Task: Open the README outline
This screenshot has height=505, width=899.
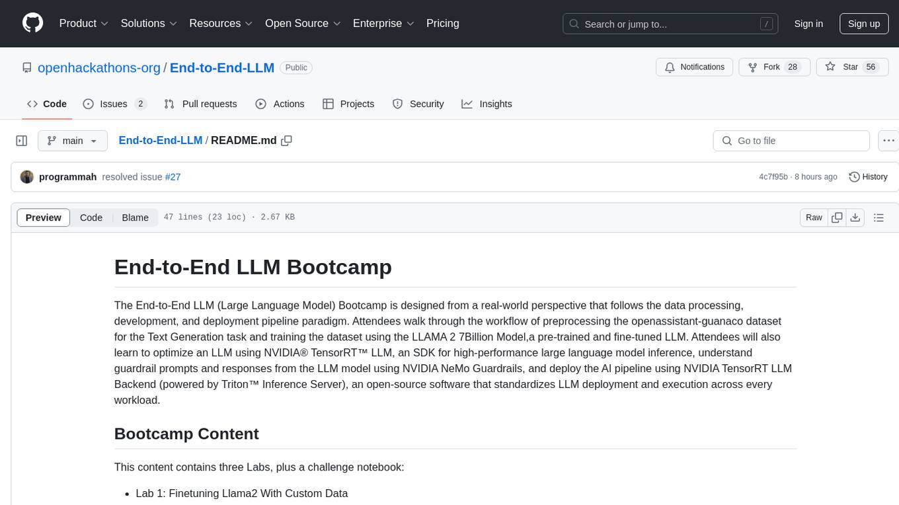Action: [x=879, y=217]
